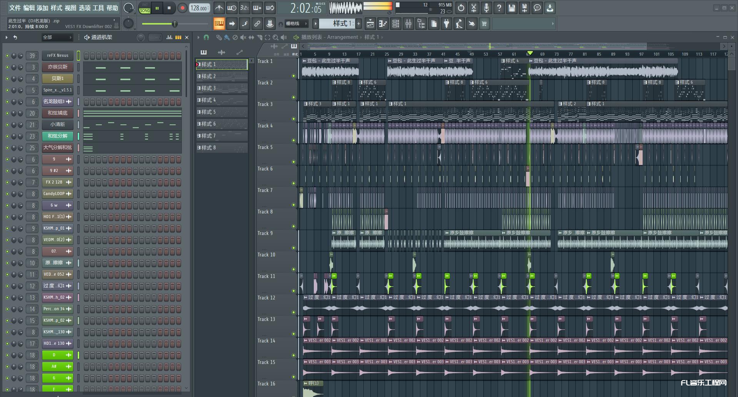738x397 pixels.
Task: Mute the reFX Nexus channel LED
Action: click(7, 56)
